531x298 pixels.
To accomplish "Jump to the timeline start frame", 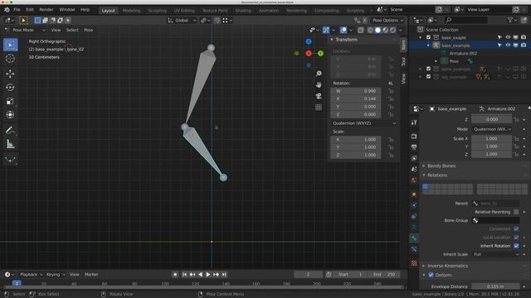I will click(184, 274).
